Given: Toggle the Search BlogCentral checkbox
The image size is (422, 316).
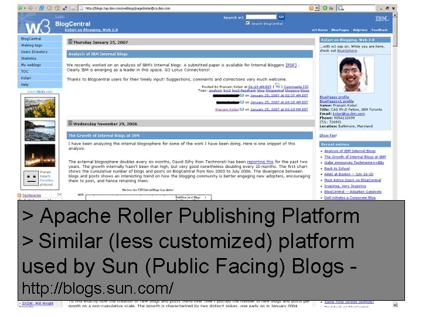Looking at the screenshot, I should [x=247, y=23].
